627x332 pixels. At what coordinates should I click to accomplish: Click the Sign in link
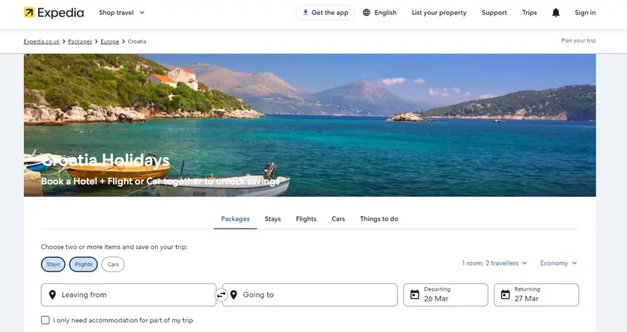585,13
